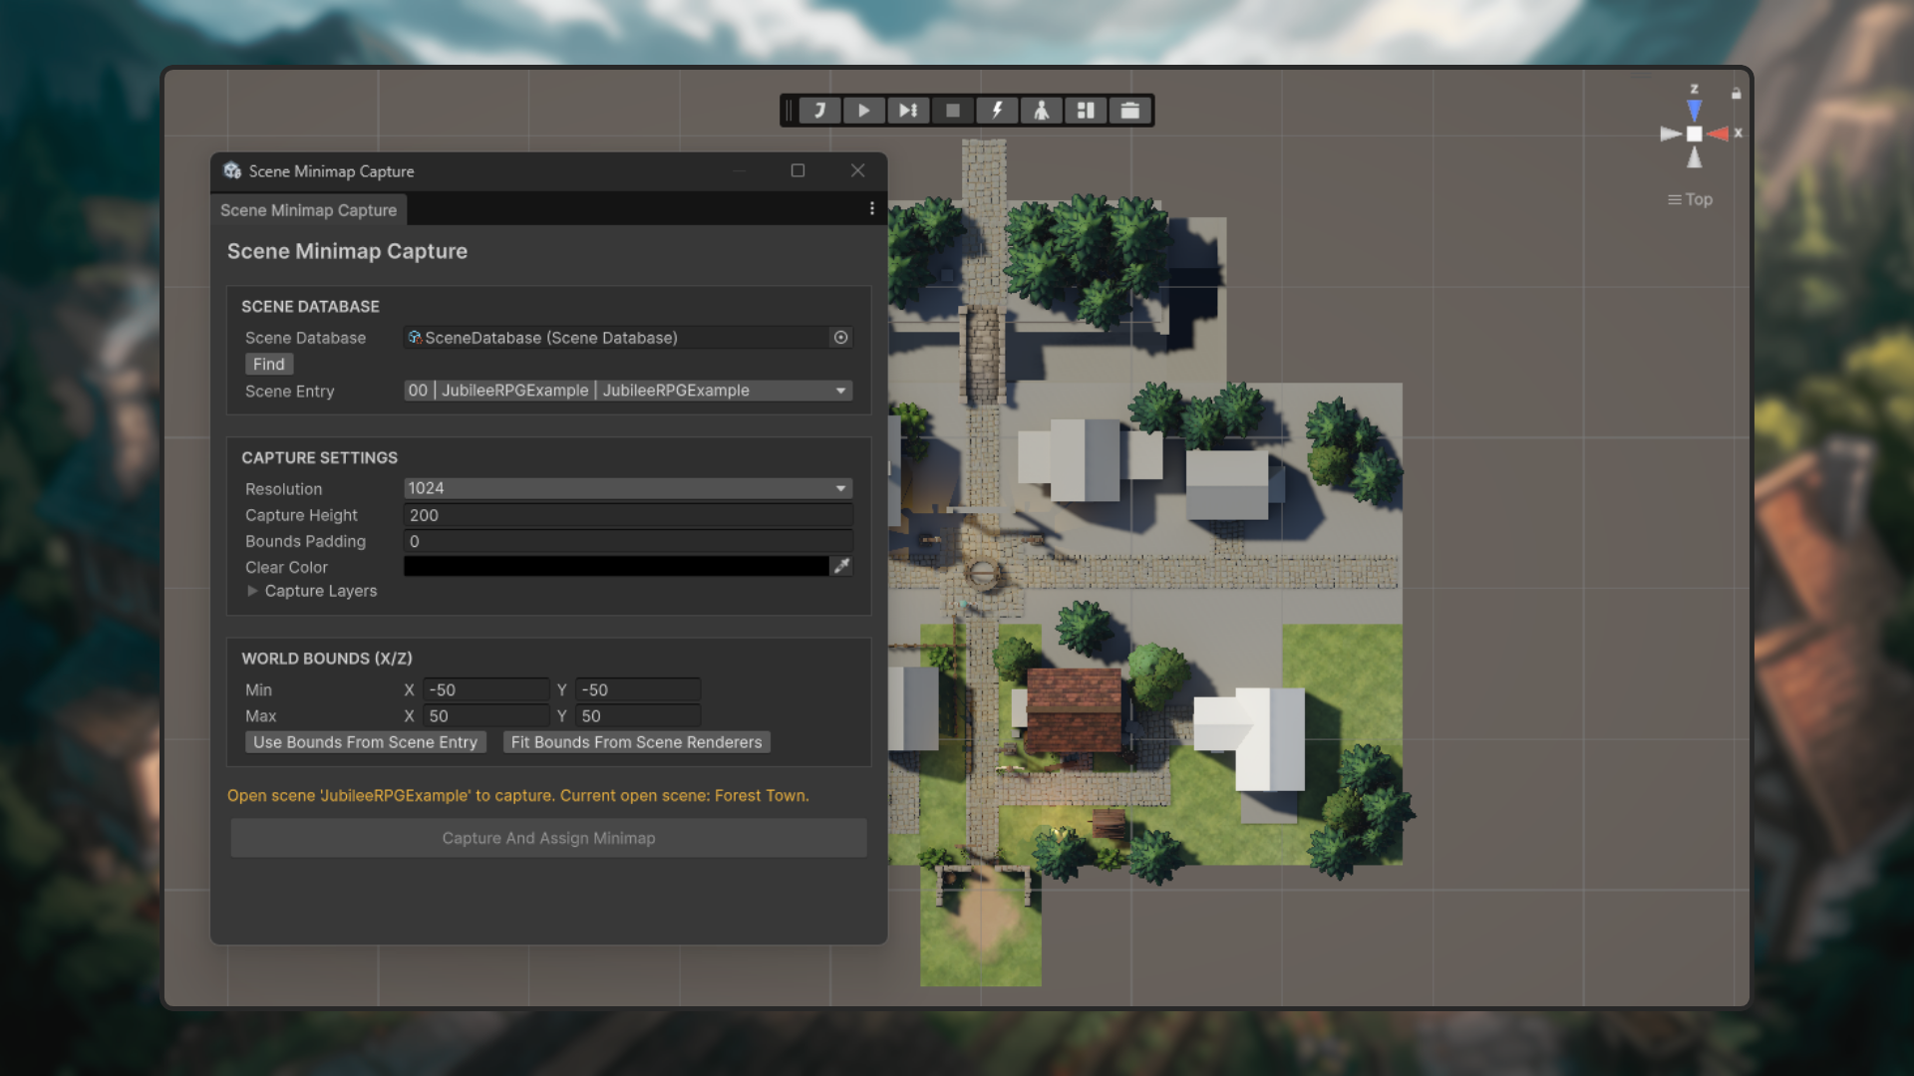Click the lightning bolt toolbar icon
Screen dimensions: 1914x1076
(x=997, y=111)
